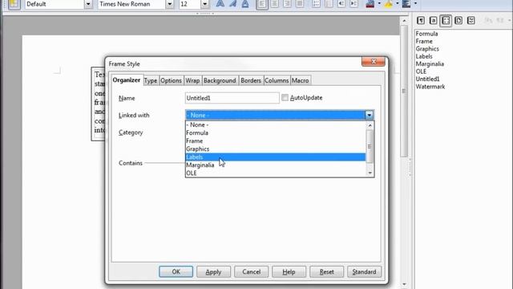
Task: Select Graphics in Styles panel list
Action: 427,49
